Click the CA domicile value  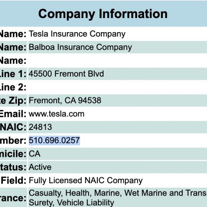coord(34,154)
